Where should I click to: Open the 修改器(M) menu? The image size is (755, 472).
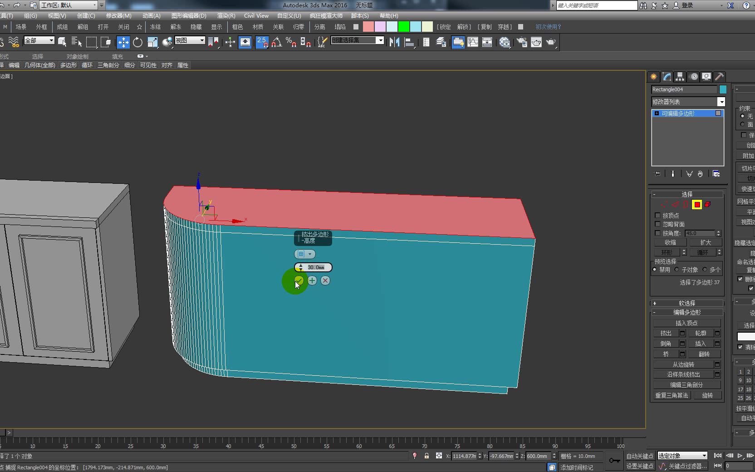[118, 16]
